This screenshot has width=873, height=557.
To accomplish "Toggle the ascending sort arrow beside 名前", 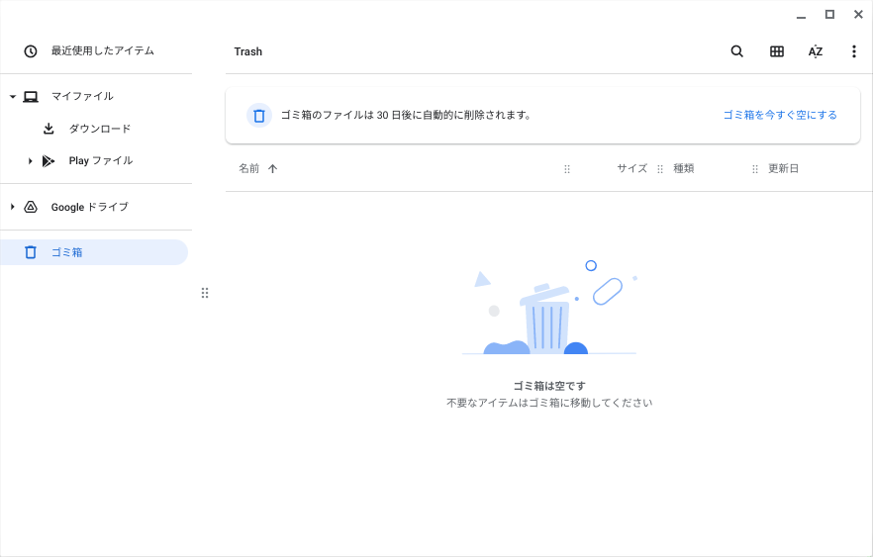I will [272, 168].
